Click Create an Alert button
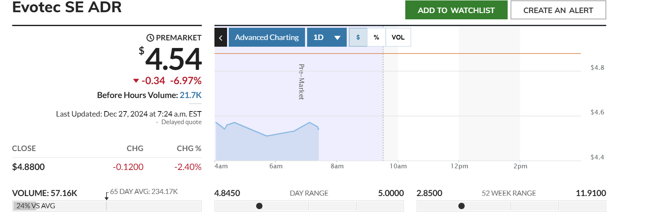 pyautogui.click(x=558, y=10)
